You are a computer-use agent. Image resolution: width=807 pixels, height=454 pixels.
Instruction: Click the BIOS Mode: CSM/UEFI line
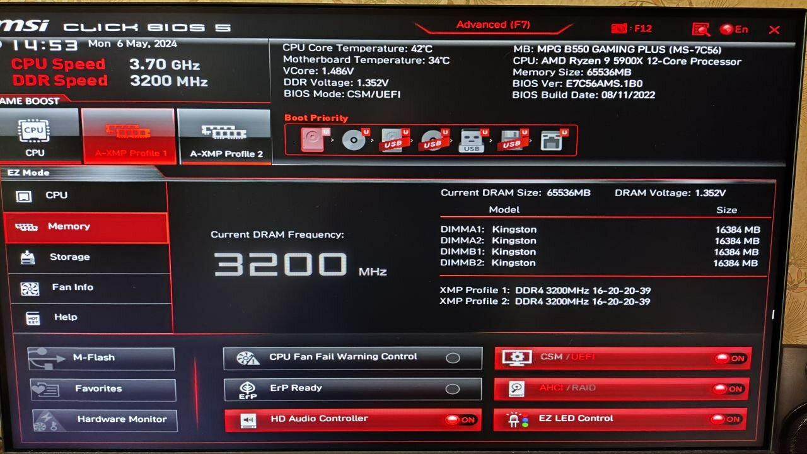click(x=342, y=94)
